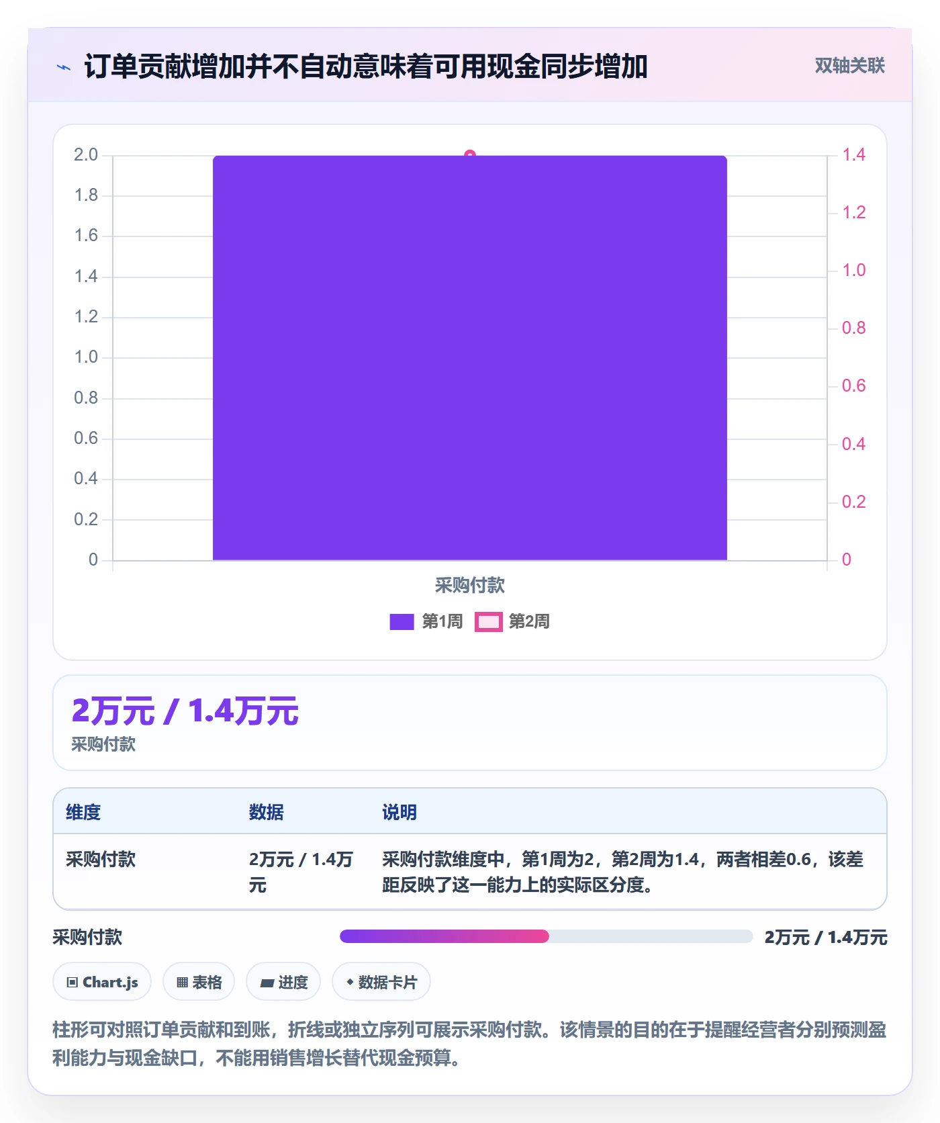This screenshot has width=940, height=1123.
Task: Click the 维度 table column header
Action: 83,812
